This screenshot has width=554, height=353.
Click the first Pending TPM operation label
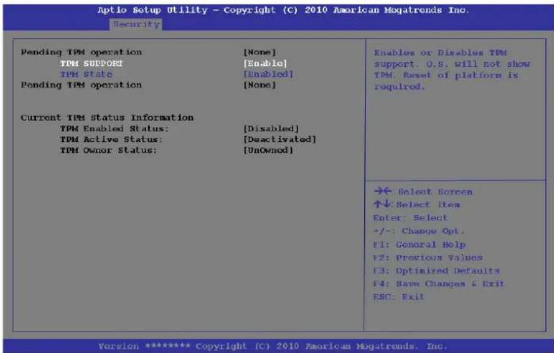[x=81, y=52]
